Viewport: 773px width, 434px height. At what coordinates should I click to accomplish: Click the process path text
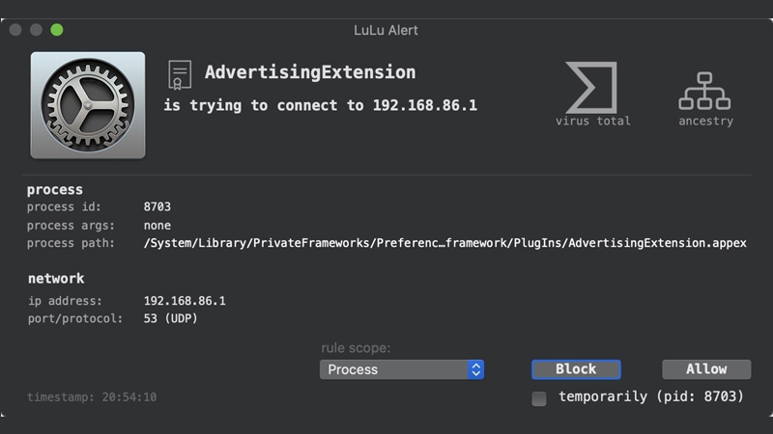(444, 243)
